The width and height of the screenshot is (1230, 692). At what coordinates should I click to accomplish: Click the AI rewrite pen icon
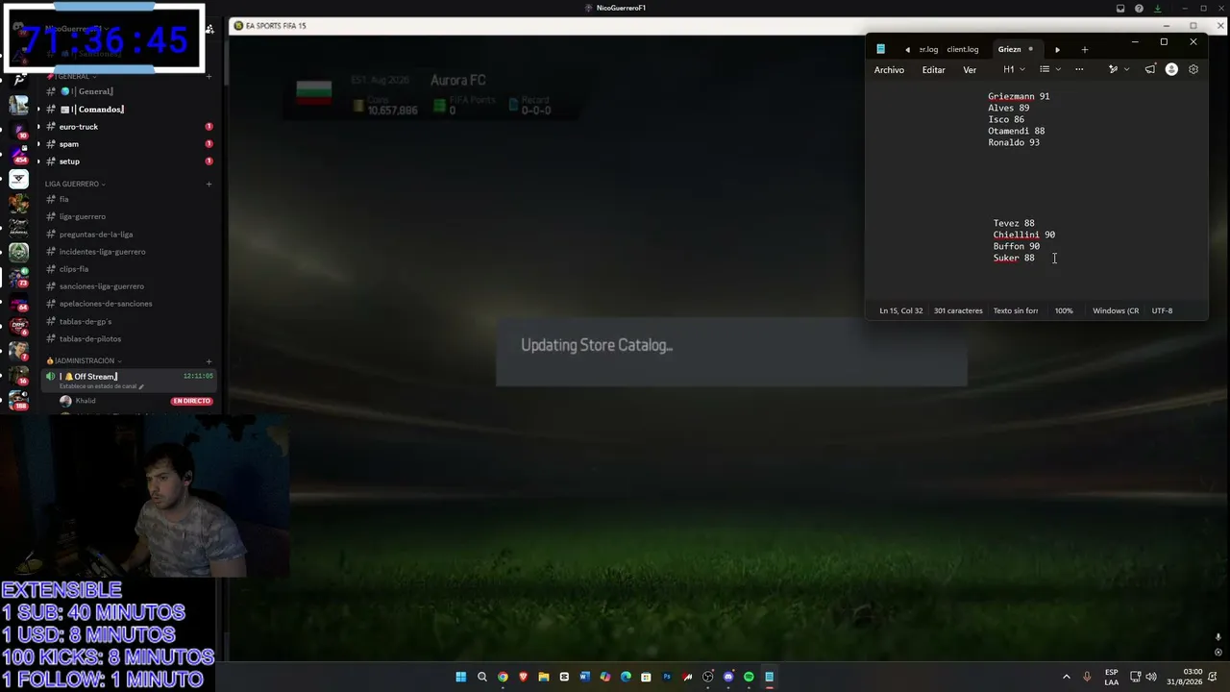1113,69
